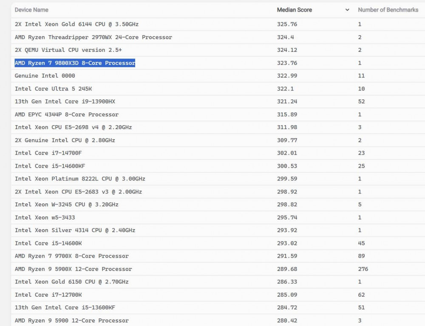Screen dimensions: 425x326
Task: Click benchmark count 276 for Ryzen 5900X
Action: click(363, 269)
